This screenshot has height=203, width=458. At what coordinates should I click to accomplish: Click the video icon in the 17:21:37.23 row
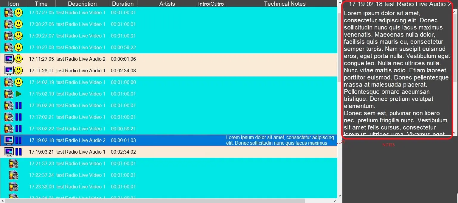(13, 164)
